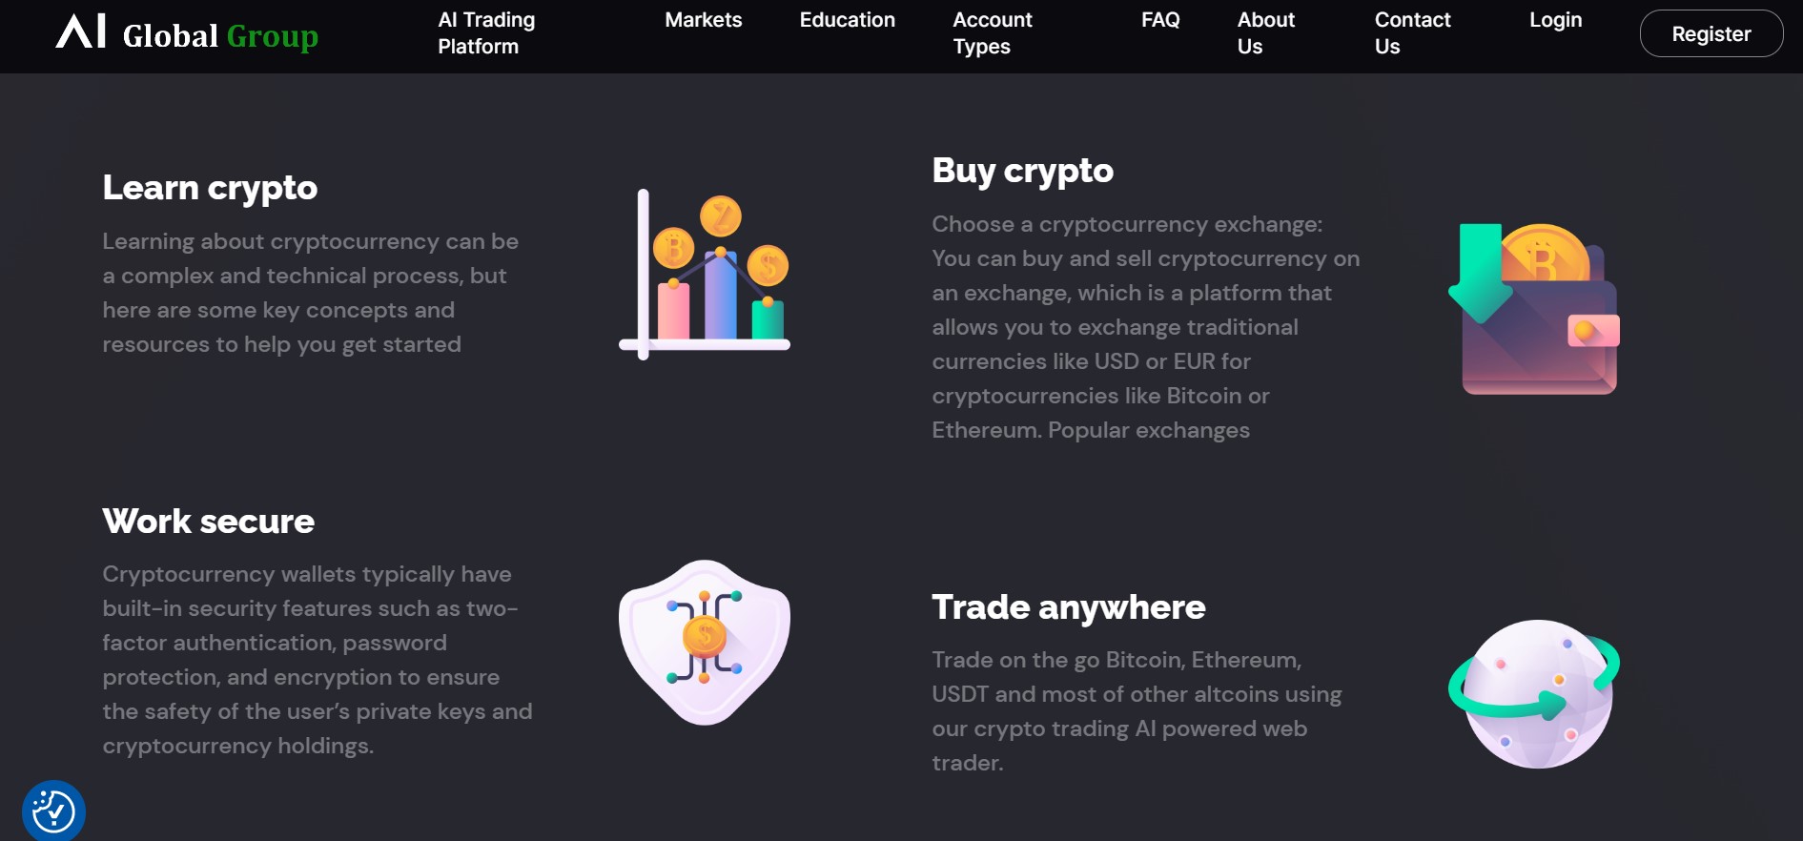Click the security shield illustration
Viewport: 1803px width, 841px height.
[705, 643]
